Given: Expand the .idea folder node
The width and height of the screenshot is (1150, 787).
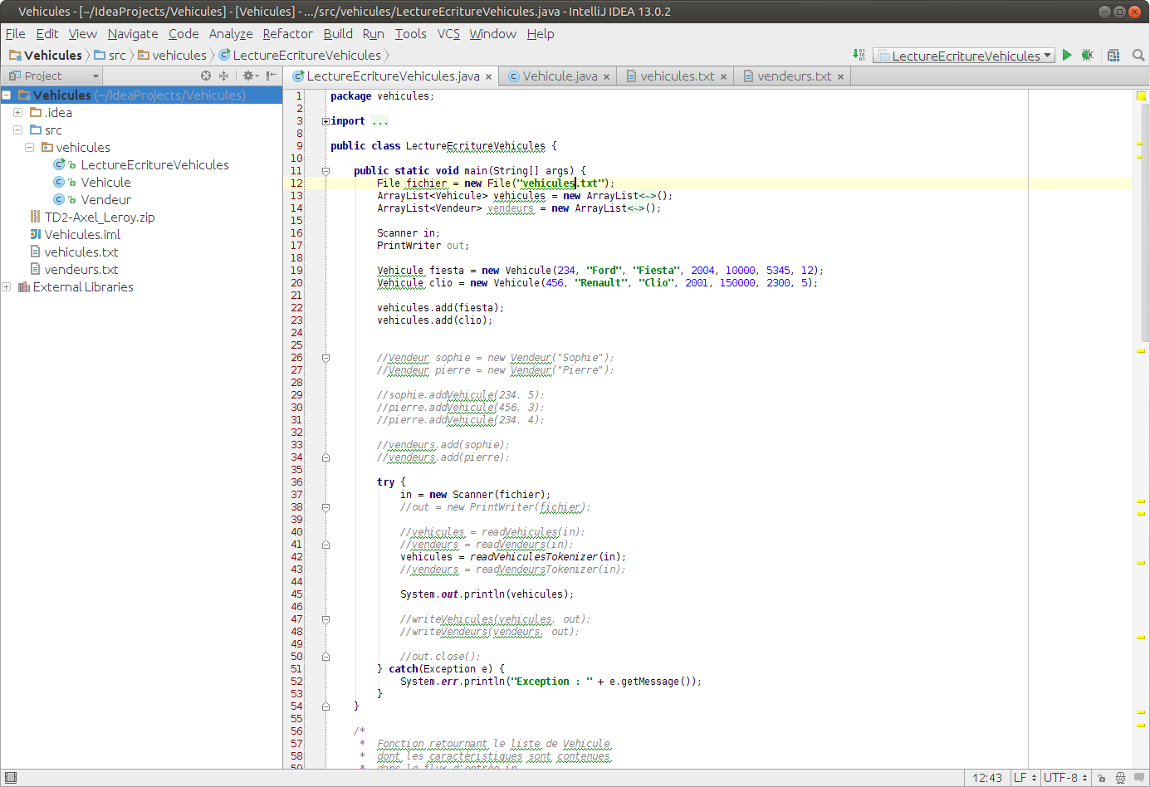Looking at the screenshot, I should tap(17, 113).
